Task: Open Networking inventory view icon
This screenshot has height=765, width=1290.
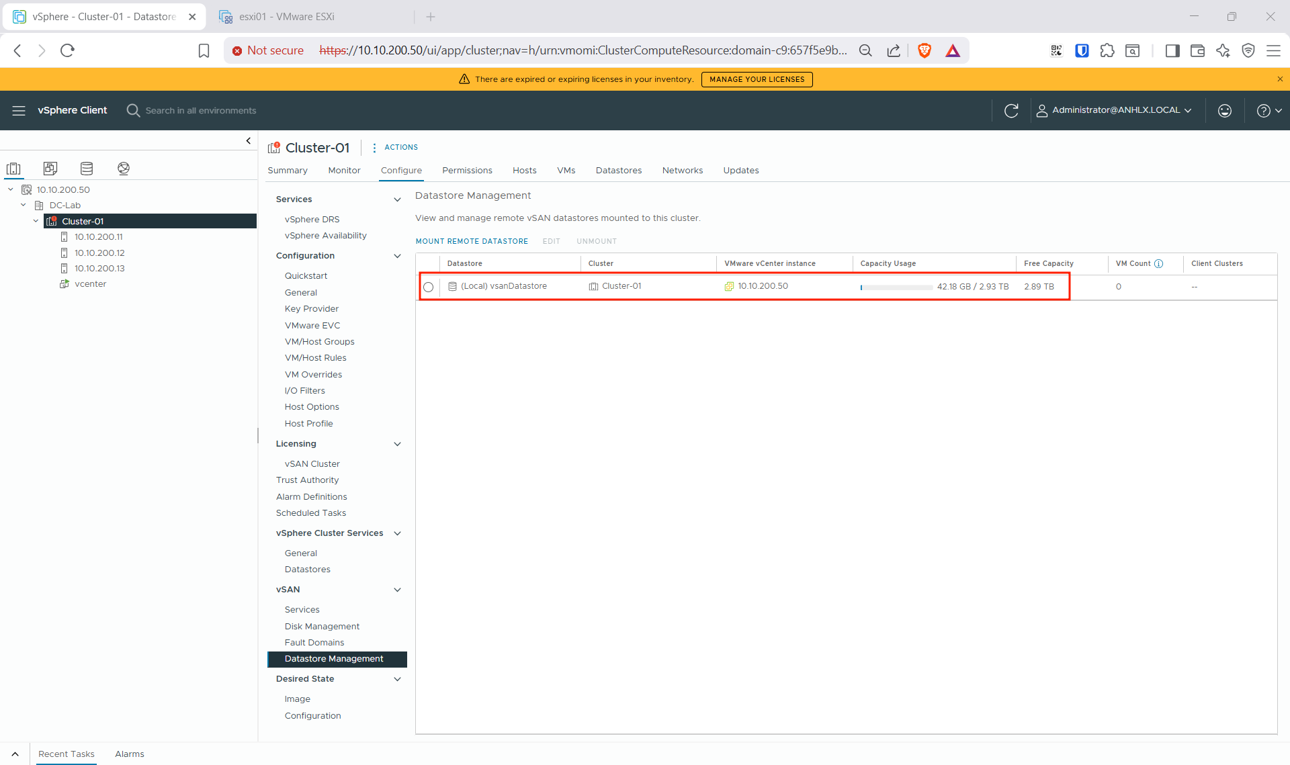Action: [124, 169]
